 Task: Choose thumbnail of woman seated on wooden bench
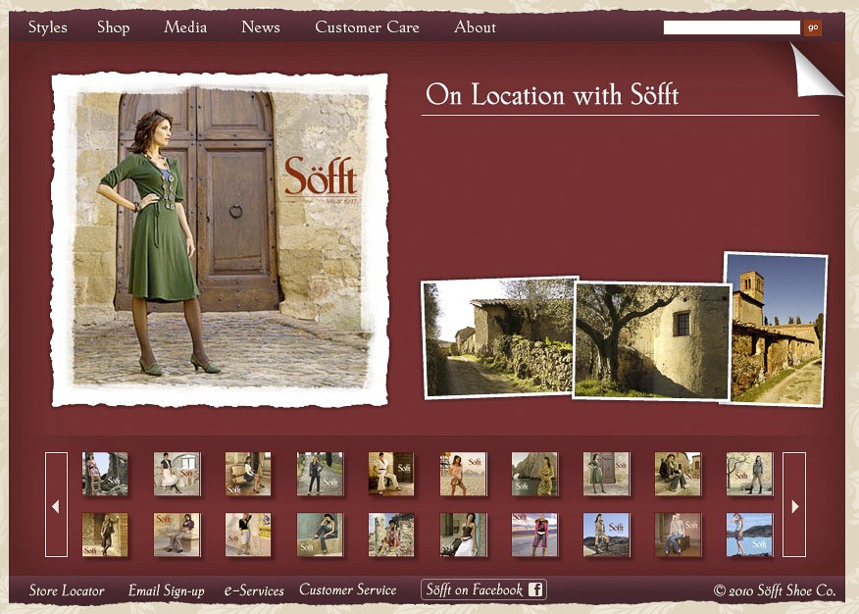coord(248,474)
